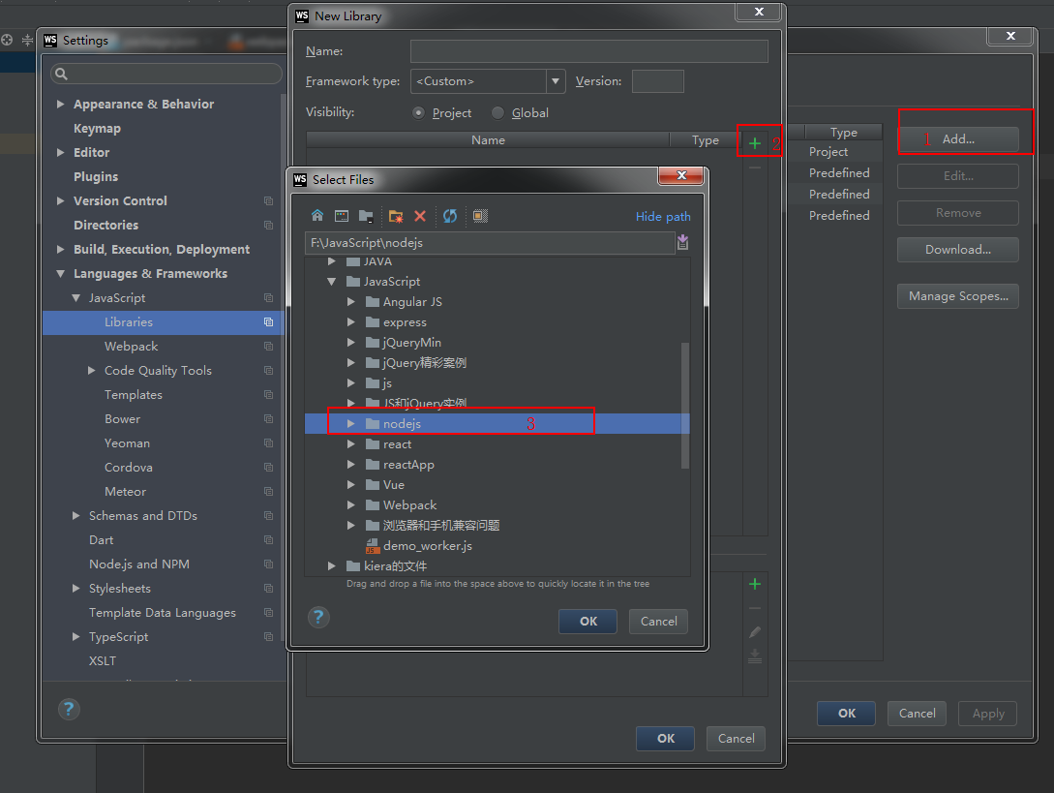The width and height of the screenshot is (1054, 793).
Task: Click Add... button in Libraries panel
Action: point(958,139)
